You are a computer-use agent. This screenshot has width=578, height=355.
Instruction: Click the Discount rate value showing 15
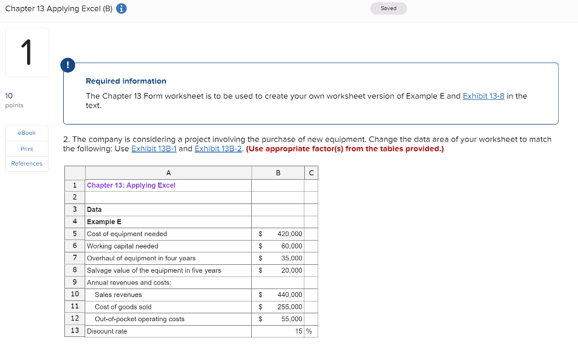tap(296, 331)
